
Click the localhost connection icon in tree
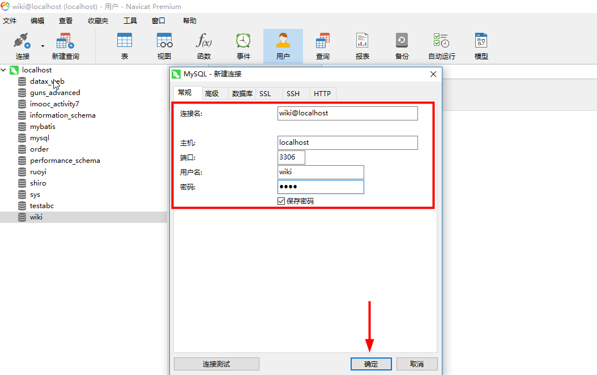[x=14, y=70]
